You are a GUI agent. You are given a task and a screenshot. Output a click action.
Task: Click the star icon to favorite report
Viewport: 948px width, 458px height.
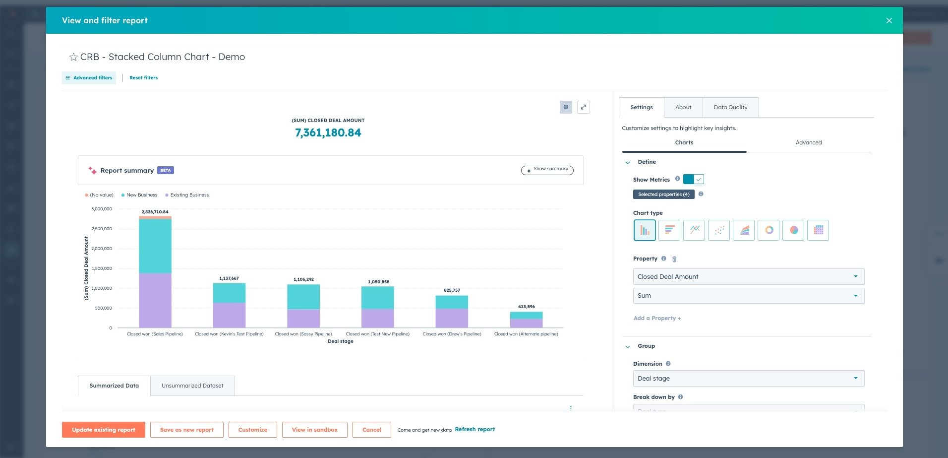pyautogui.click(x=73, y=57)
